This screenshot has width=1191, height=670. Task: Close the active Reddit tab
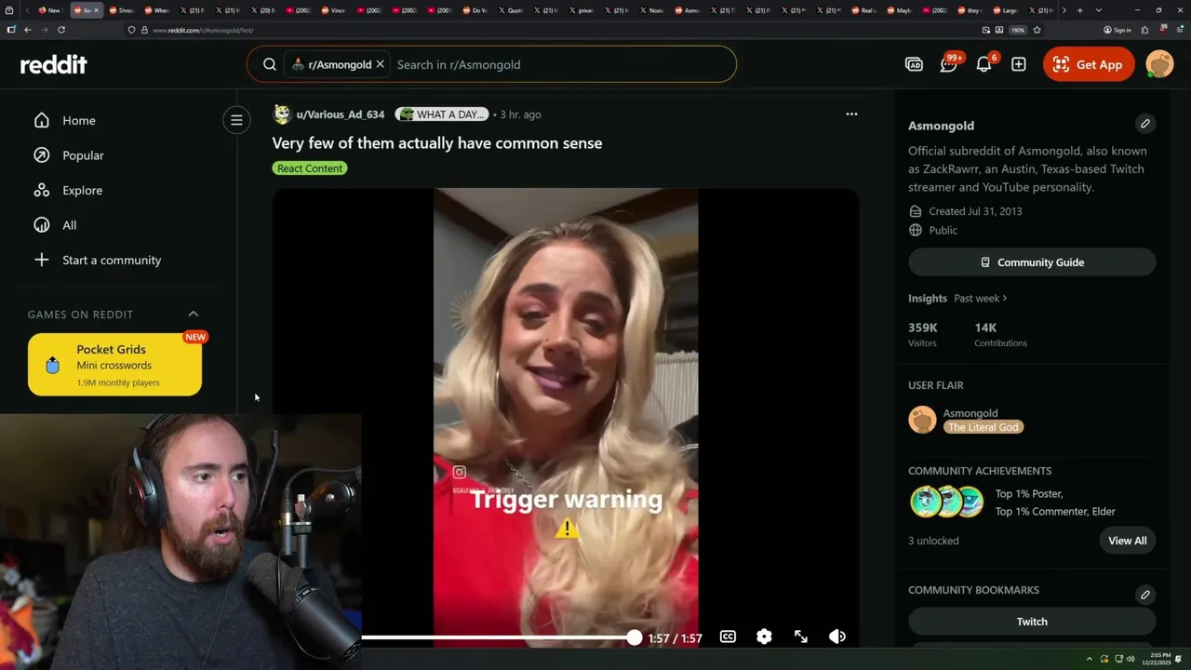96,10
